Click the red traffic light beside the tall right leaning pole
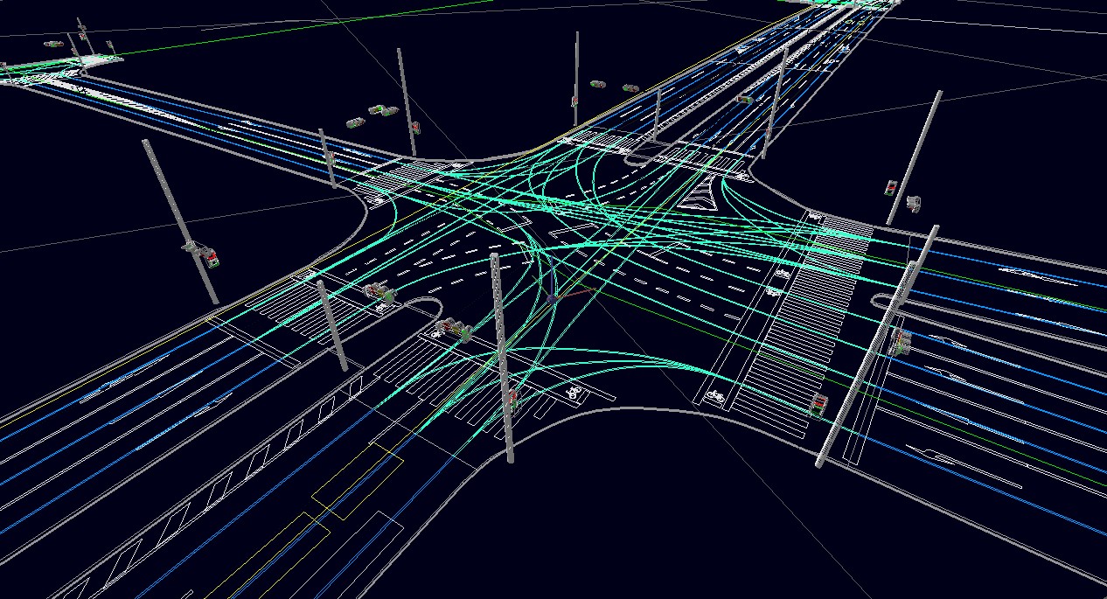The image size is (1107, 599). coord(891,186)
